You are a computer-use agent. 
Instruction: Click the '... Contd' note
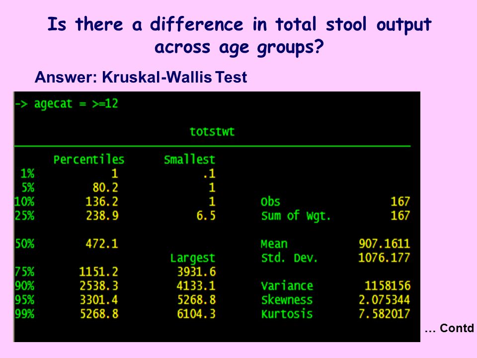(449, 328)
